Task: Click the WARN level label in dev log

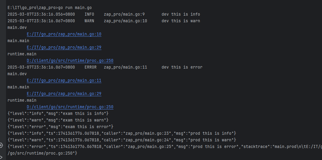Action: click(x=89, y=21)
